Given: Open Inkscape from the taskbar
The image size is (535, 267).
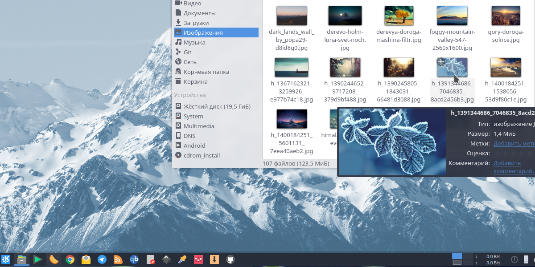Looking at the screenshot, I should click(x=166, y=259).
